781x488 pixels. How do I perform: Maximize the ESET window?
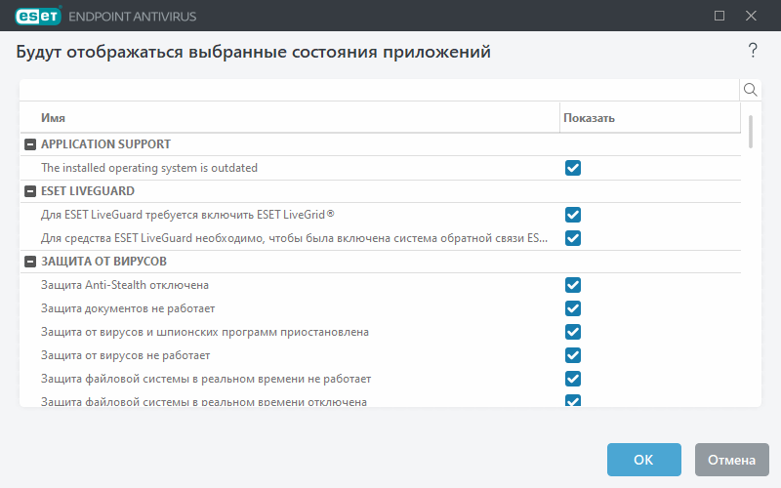coord(719,16)
